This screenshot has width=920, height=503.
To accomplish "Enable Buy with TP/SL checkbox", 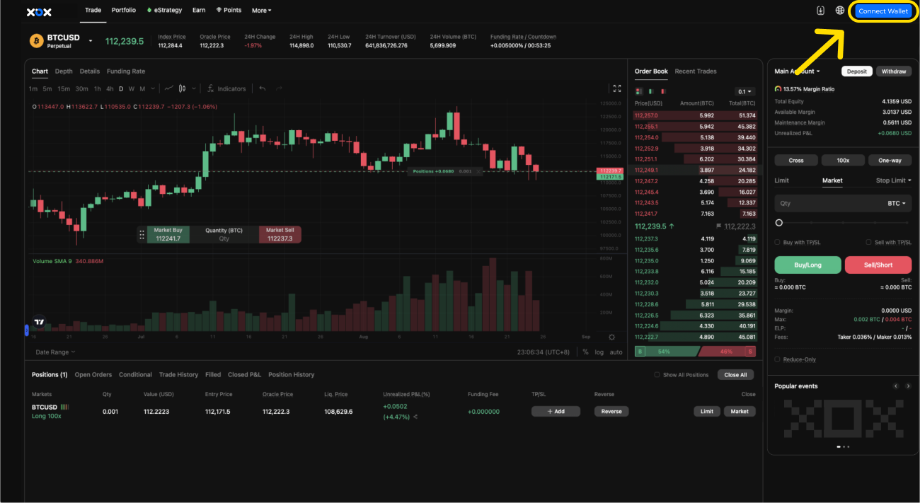I will click(x=778, y=242).
